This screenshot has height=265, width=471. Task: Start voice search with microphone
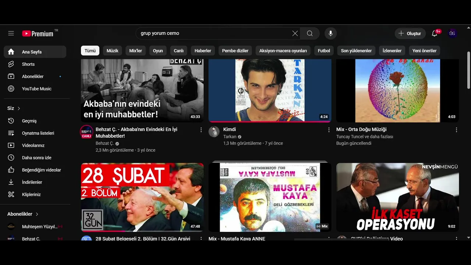point(330,33)
